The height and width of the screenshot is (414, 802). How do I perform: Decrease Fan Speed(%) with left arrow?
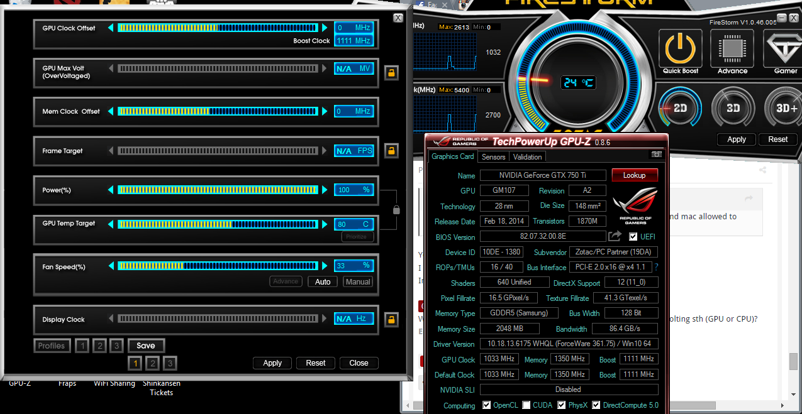111,266
